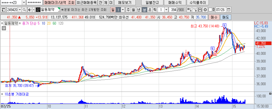
Task: Click the stock search magnifier icon
Action: coord(24,10)
